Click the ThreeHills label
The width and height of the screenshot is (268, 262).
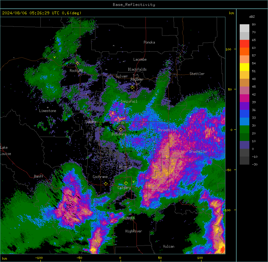pyautogui.click(x=167, y=130)
